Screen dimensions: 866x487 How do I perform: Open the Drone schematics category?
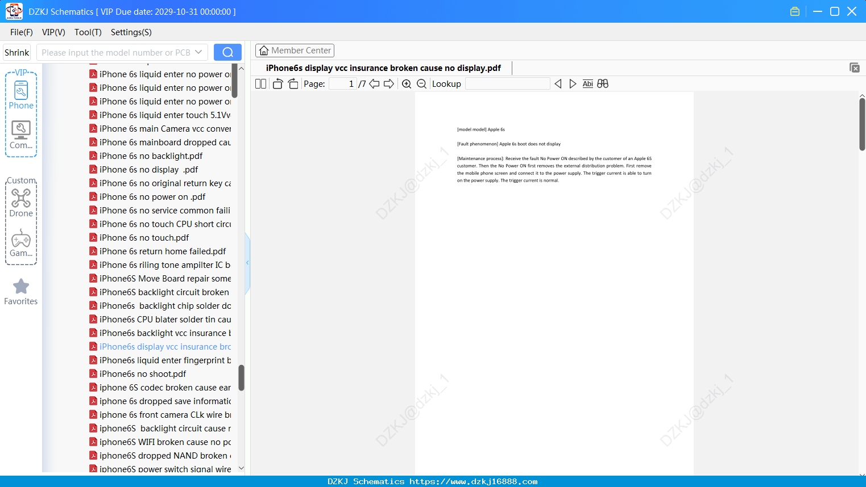pyautogui.click(x=21, y=203)
